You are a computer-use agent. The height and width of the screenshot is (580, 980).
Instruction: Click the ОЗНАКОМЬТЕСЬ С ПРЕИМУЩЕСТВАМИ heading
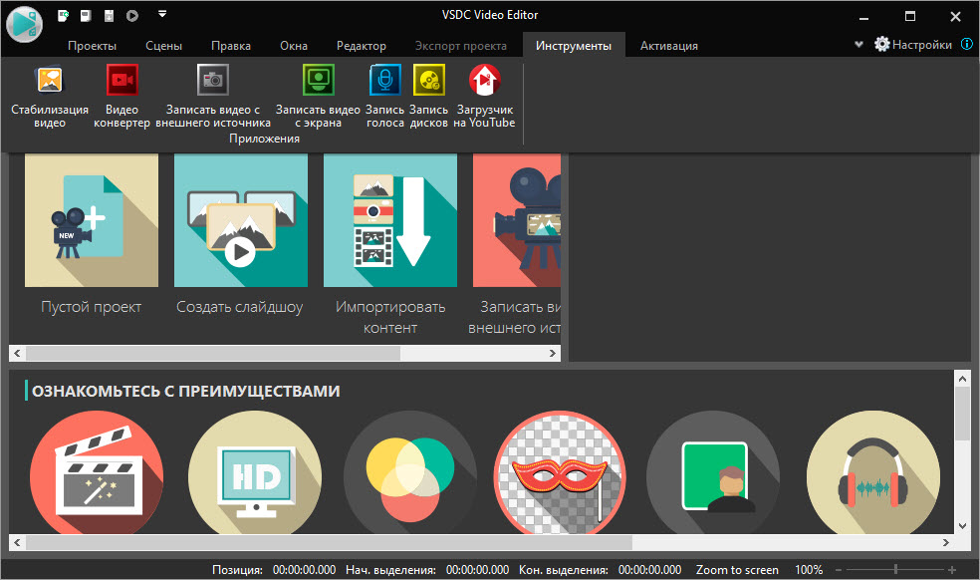(x=185, y=391)
